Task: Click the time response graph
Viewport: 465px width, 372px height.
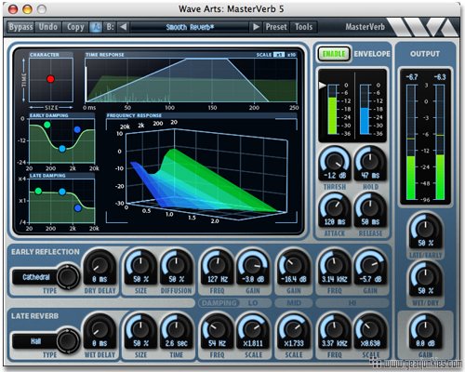Action: pos(192,80)
